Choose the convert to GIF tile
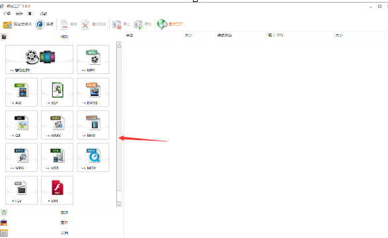 (22, 125)
